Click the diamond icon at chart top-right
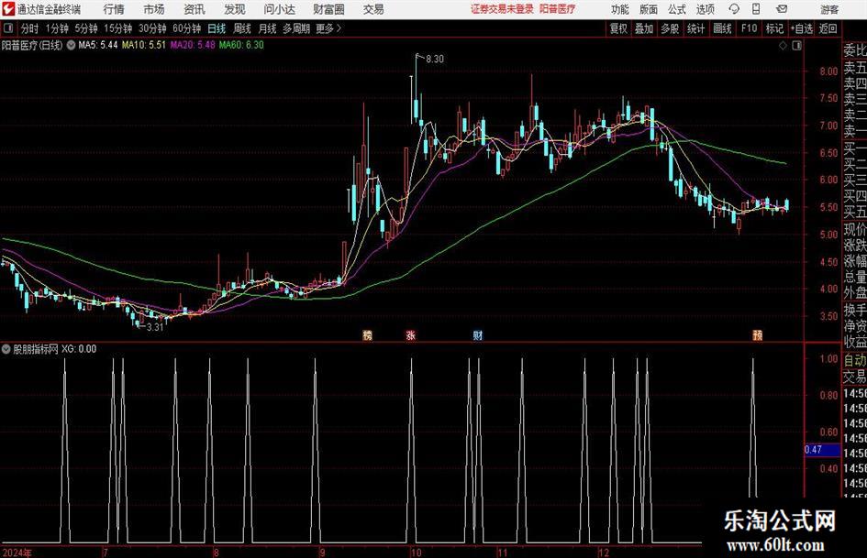 (x=783, y=46)
